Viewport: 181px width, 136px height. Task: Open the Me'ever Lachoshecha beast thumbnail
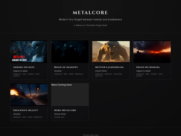(111, 52)
